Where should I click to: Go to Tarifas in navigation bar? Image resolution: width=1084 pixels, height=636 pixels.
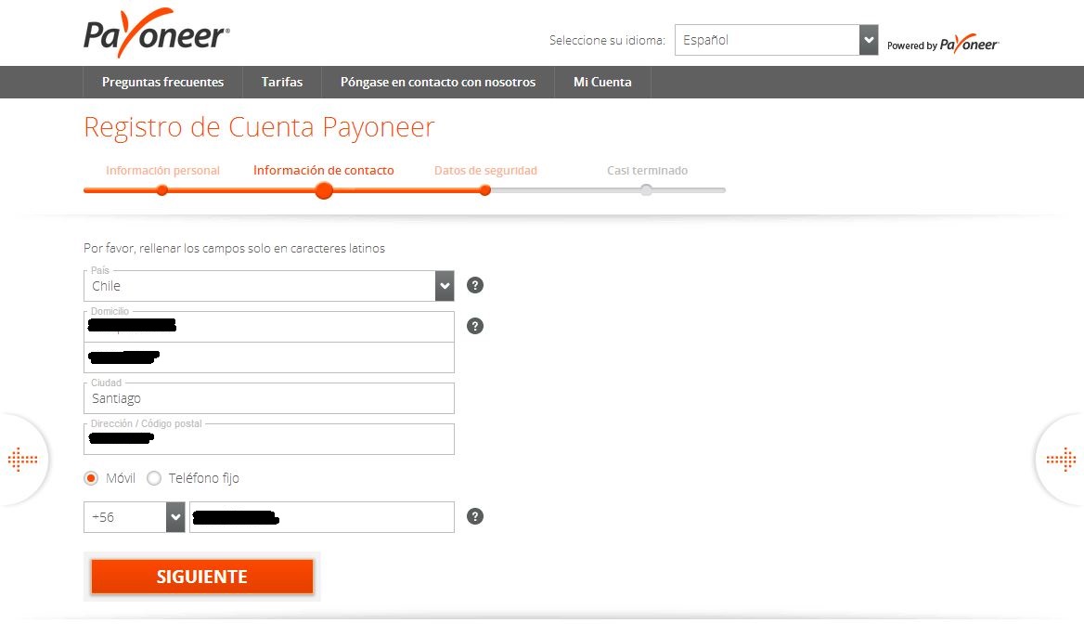[282, 82]
